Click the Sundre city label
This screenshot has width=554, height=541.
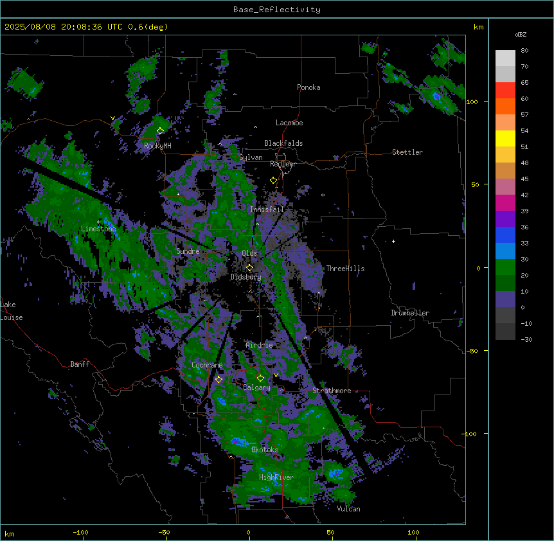pos(188,251)
